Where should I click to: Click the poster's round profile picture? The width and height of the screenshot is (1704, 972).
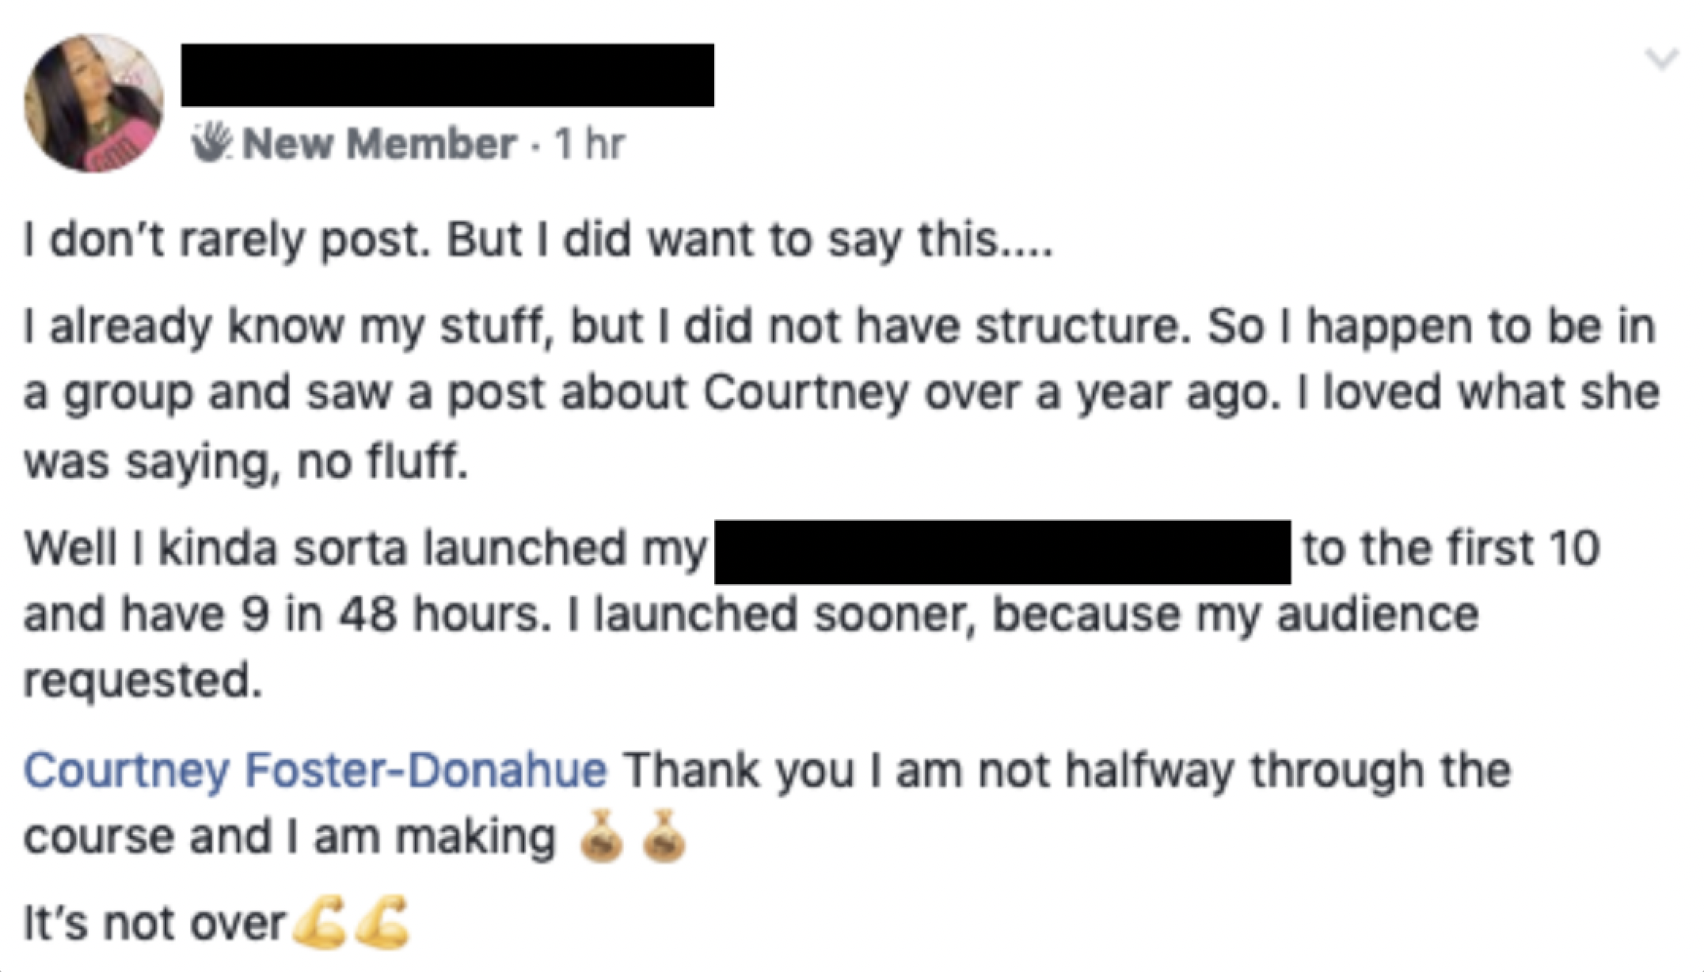point(94,103)
